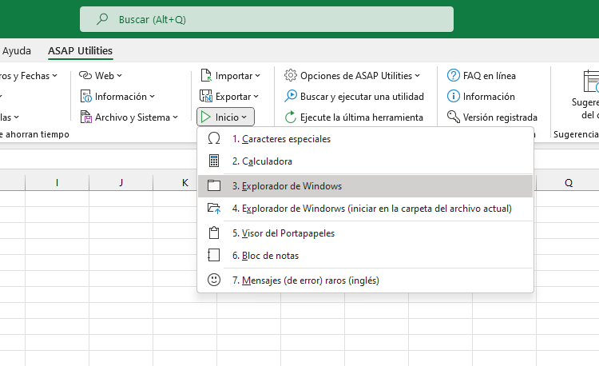Select 5. Visor del Portapapeles menu item
Viewport: 599px width, 366px height.
365,233
